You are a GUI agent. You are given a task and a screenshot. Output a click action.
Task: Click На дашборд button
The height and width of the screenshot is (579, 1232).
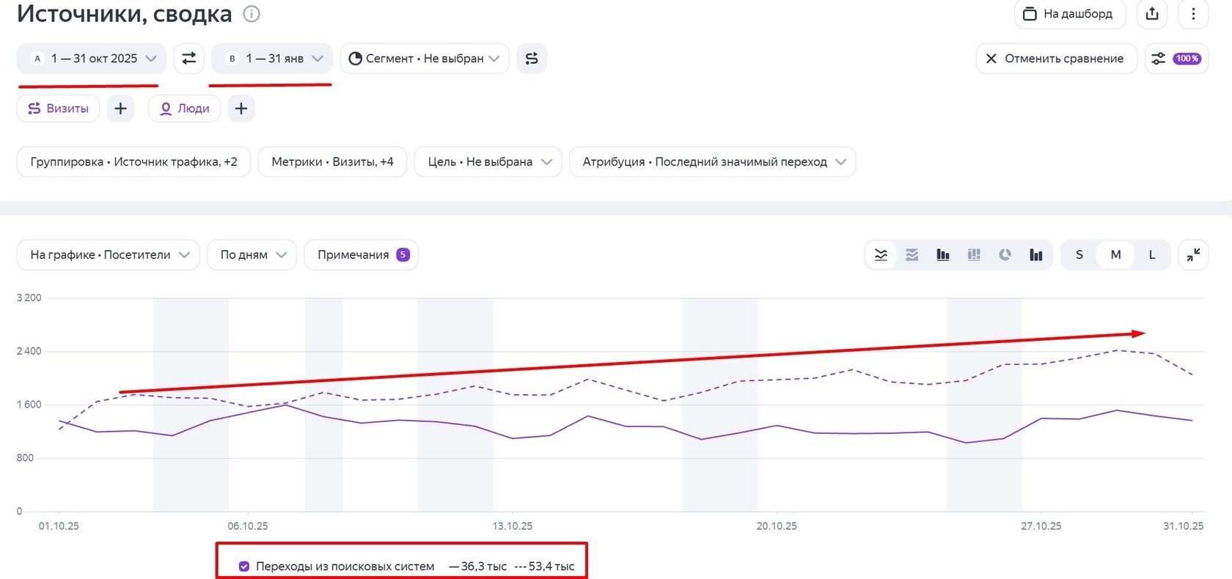coord(1070,14)
